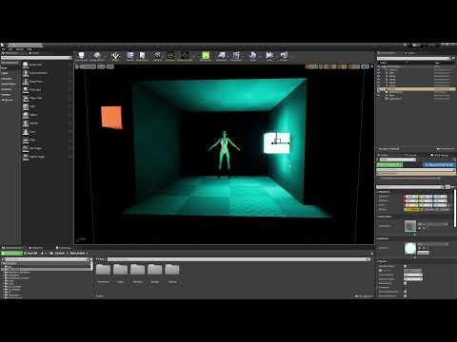Screen dimensions: 457x342
Task: Open the Perspective view mode dropdown
Action: coord(88,66)
